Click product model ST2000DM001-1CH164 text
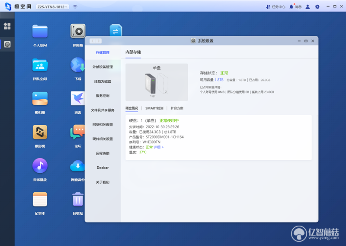This screenshot has height=246, width=346. [x=165, y=137]
